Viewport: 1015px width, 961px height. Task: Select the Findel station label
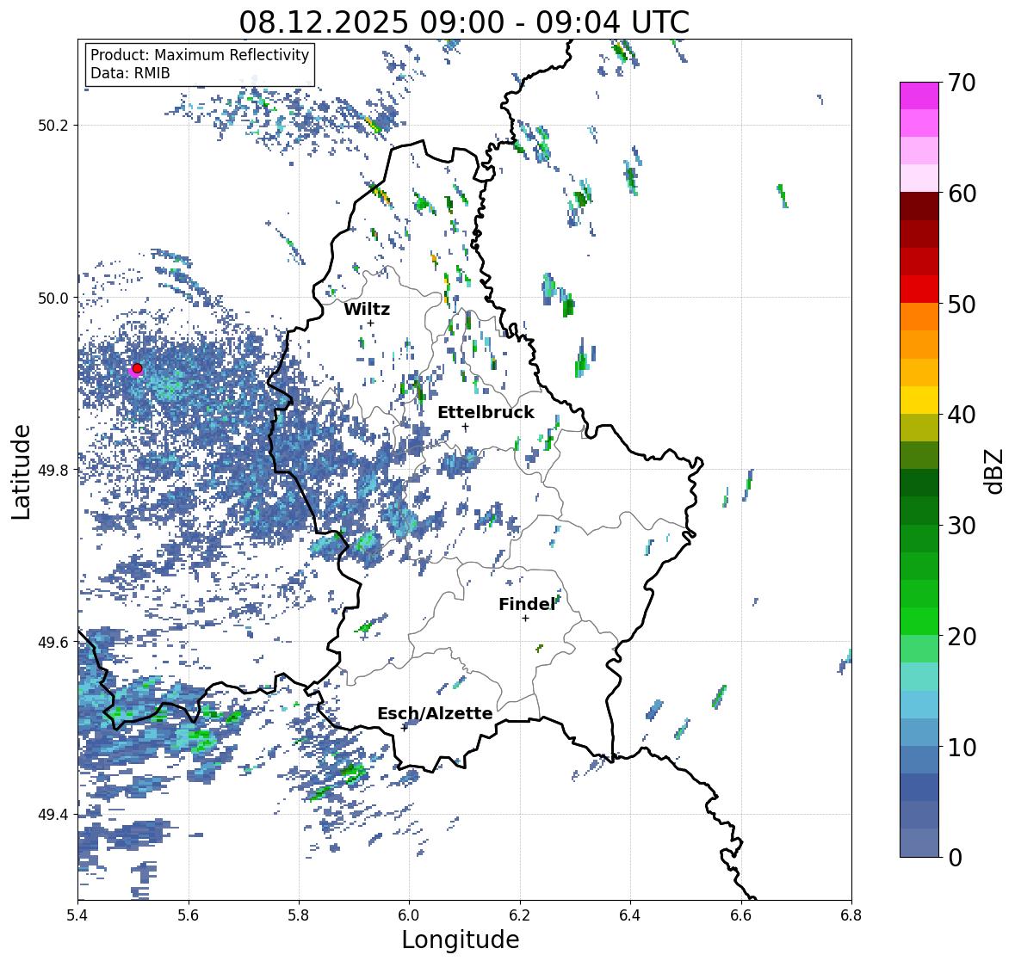coord(527,604)
